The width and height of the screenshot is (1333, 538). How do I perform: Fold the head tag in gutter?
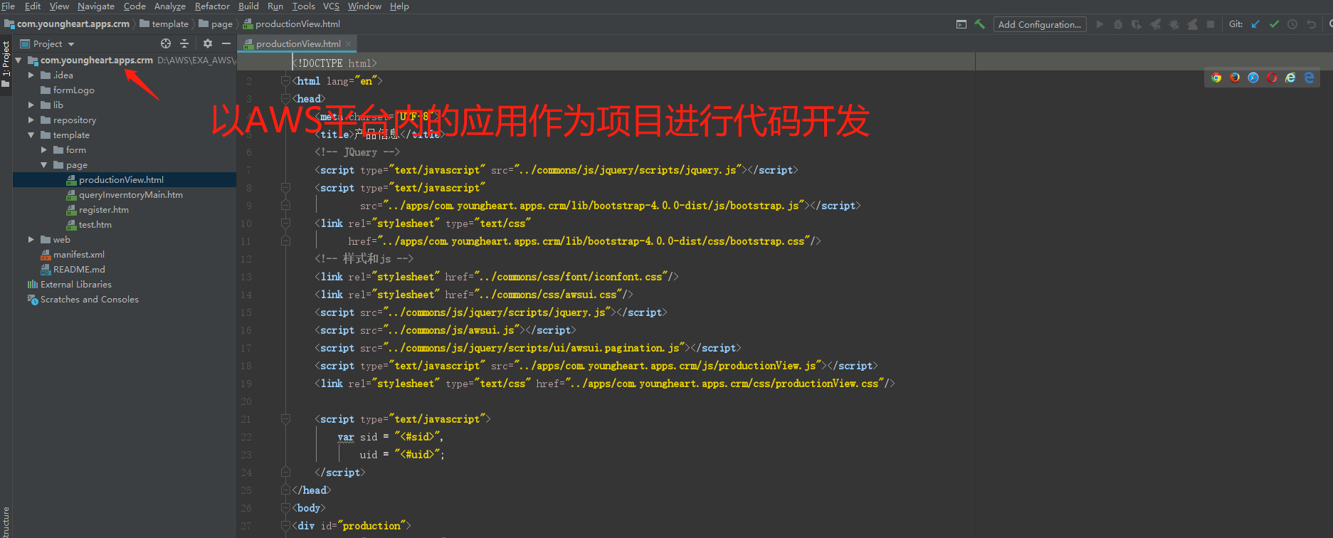coord(285,99)
